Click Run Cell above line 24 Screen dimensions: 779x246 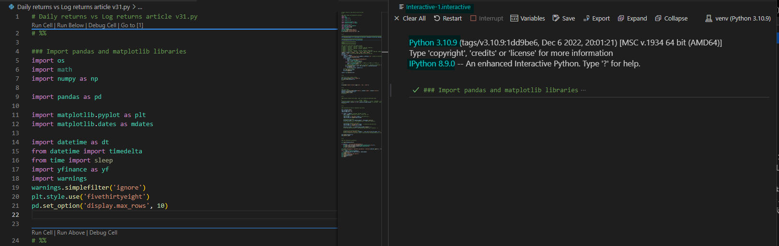tap(42, 233)
